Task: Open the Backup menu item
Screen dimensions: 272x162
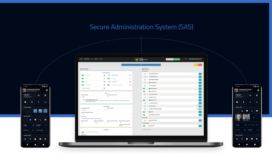Action: 96,59
